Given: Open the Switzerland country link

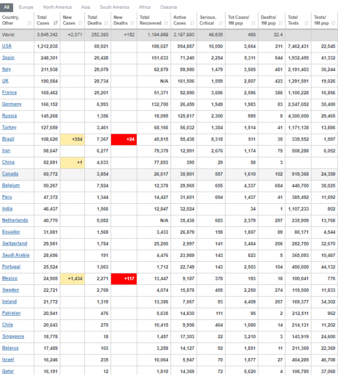Looking at the screenshot, I should (14, 243).
